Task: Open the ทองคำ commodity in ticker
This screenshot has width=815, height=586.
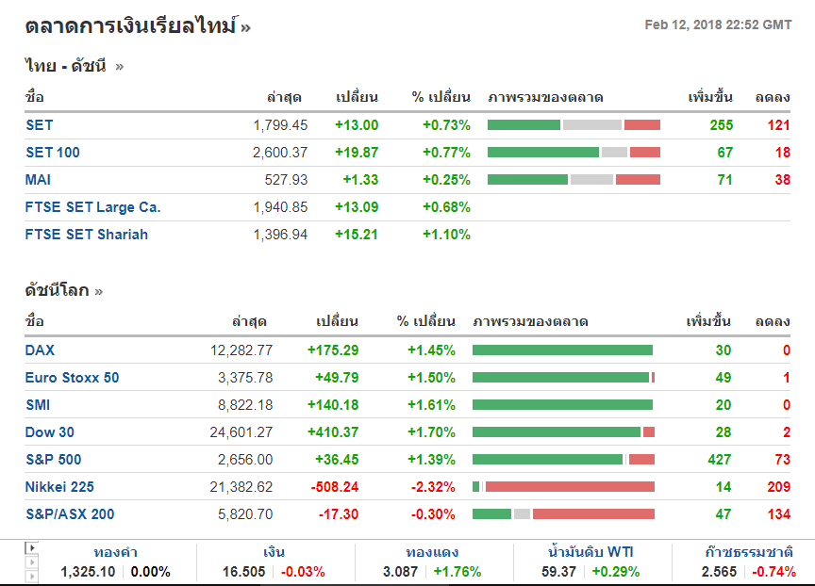Action: 118,553
